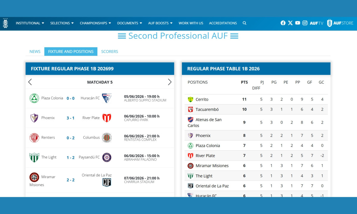Click the PTS column header
This screenshot has width=357, height=214.
244,82
